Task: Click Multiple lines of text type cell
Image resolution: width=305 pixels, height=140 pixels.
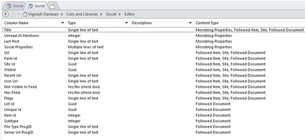Action: (x=85, y=47)
